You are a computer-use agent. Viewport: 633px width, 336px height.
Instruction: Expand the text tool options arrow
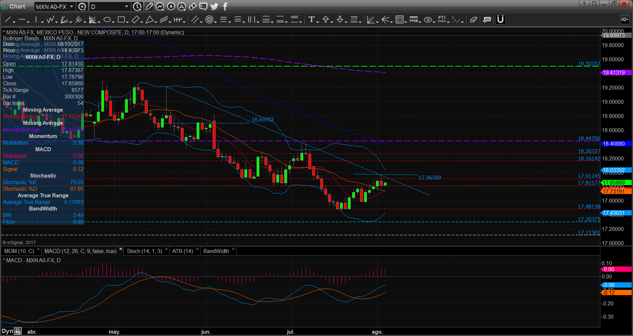click(317, 22)
